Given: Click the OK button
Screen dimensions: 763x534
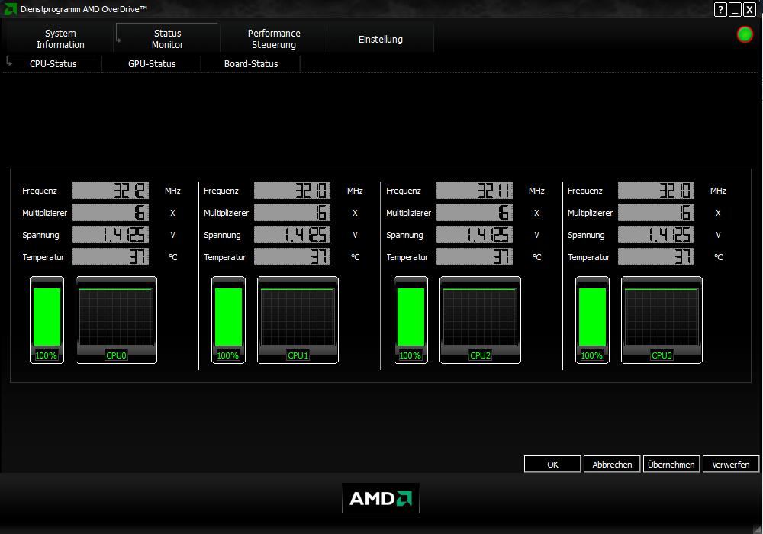Looking at the screenshot, I should pos(552,465).
